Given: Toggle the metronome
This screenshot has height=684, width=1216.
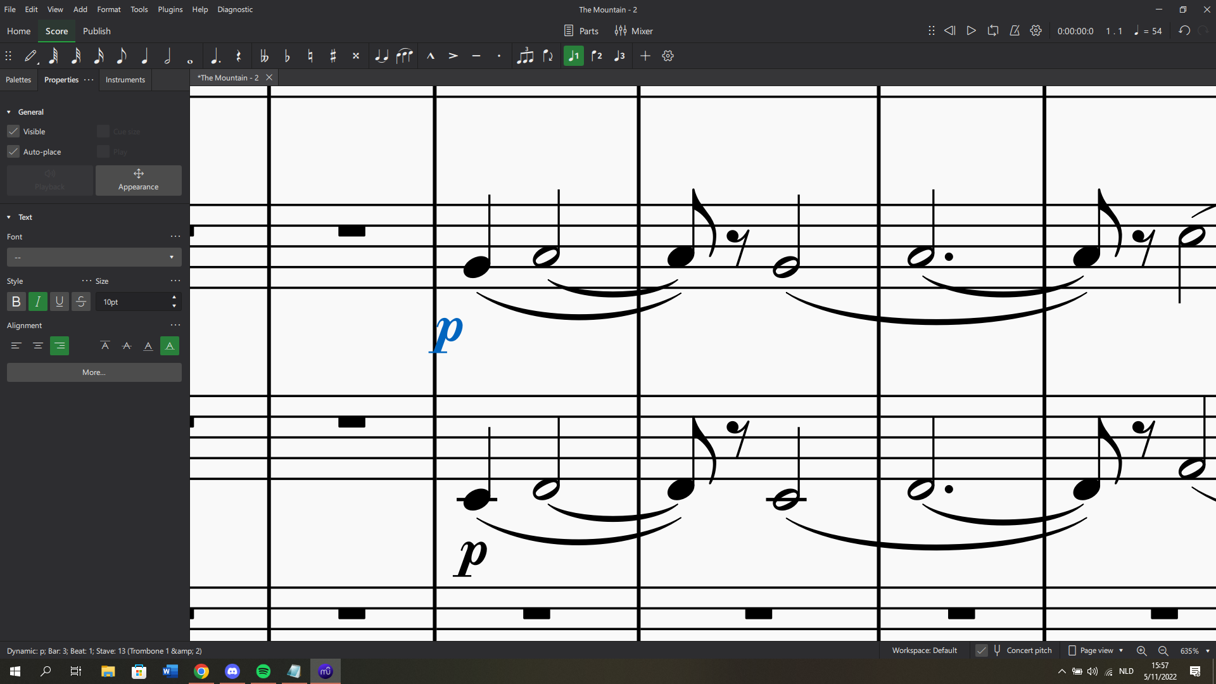Looking at the screenshot, I should click(1015, 30).
